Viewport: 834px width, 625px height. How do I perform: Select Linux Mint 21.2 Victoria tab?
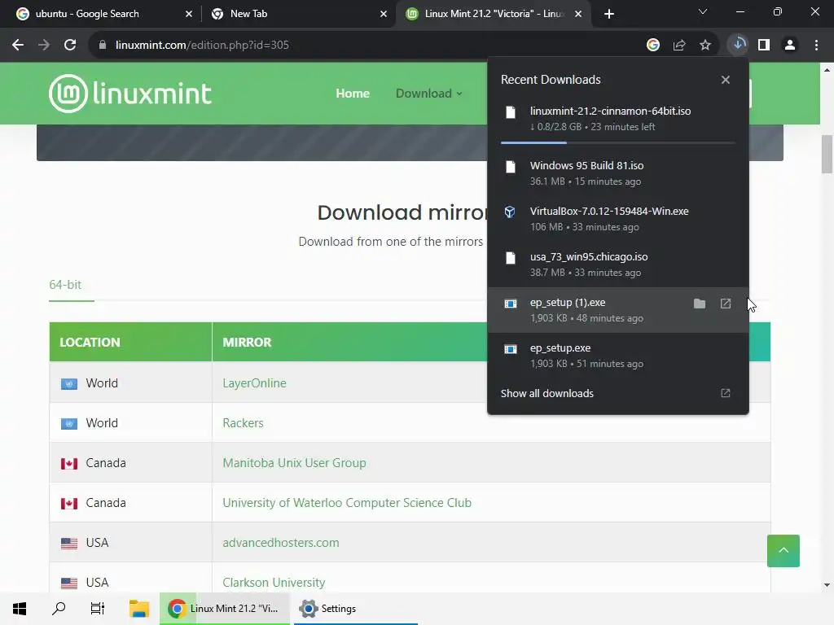(x=494, y=14)
